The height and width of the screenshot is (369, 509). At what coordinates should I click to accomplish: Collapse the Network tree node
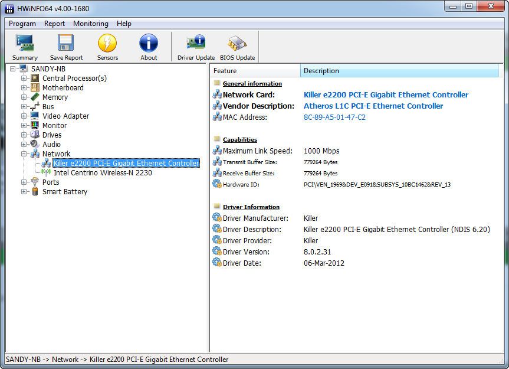pyautogui.click(x=24, y=154)
